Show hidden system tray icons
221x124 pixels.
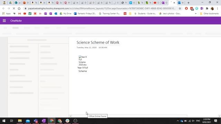(x=178, y=121)
